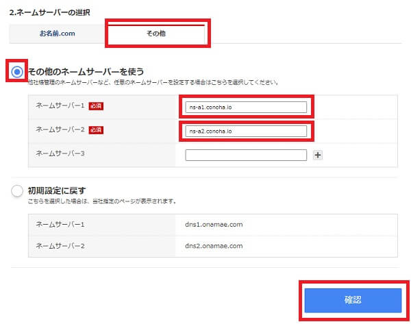Select その他のネームサーバーを使う radio button
The image size is (411, 324).
click(x=17, y=71)
